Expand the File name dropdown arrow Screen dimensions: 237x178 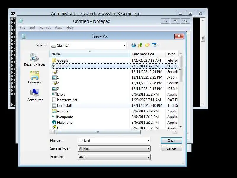[x=148, y=140]
